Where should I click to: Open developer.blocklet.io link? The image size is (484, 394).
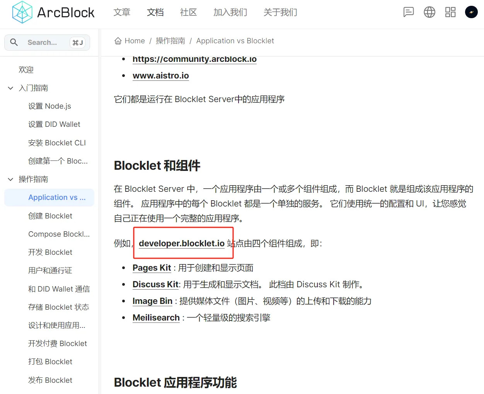(x=182, y=244)
